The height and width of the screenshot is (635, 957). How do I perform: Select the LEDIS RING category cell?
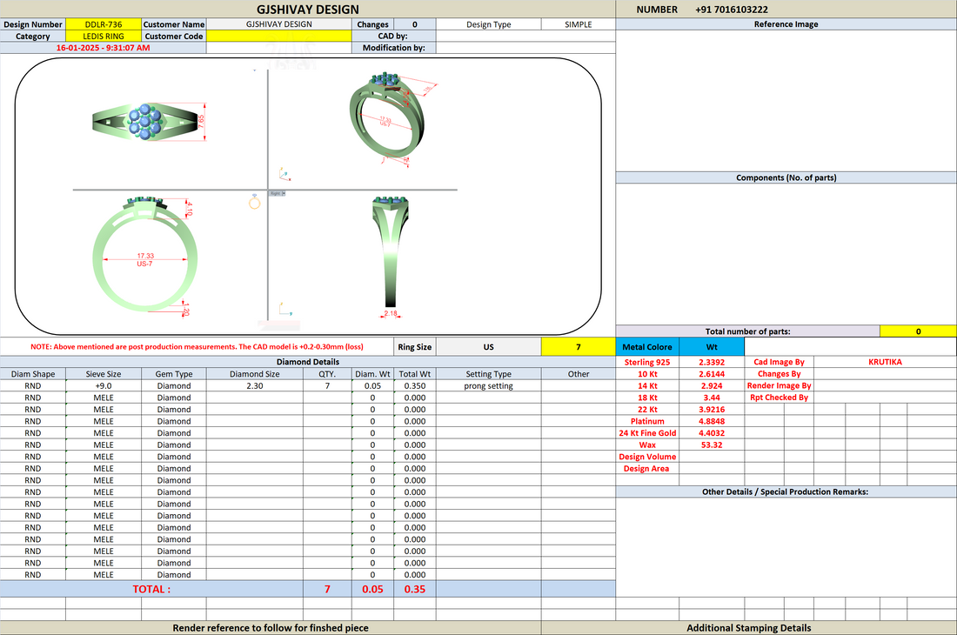[104, 36]
